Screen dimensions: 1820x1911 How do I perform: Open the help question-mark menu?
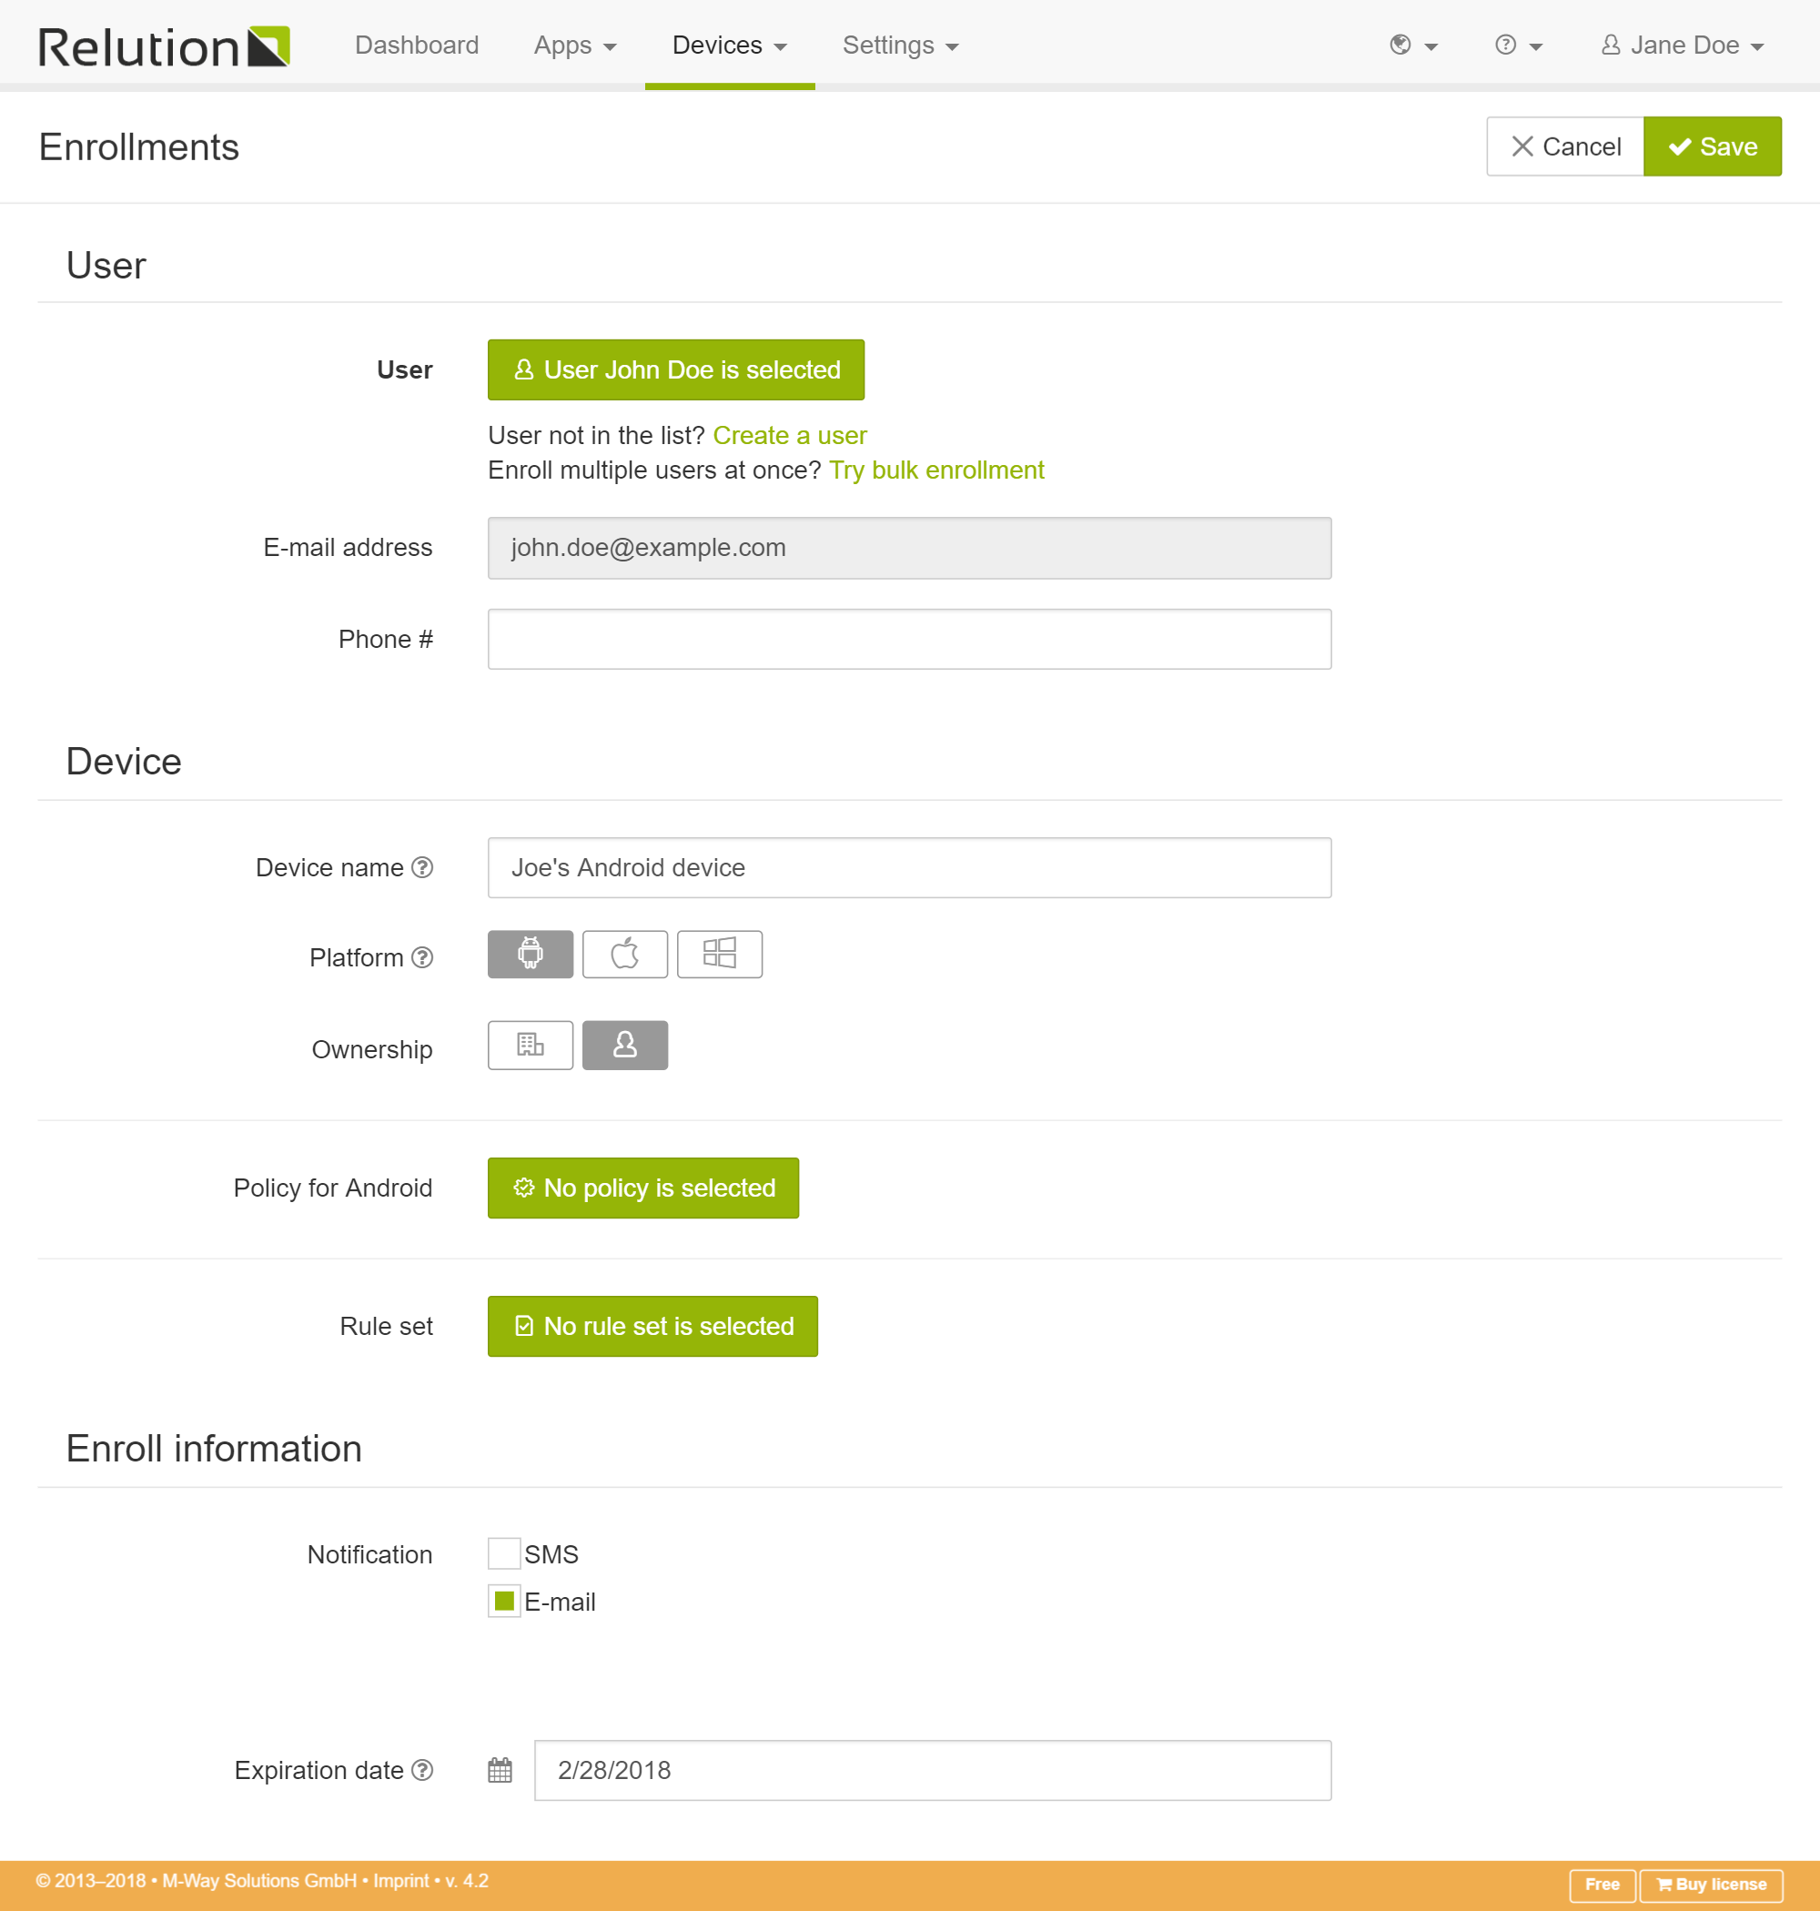(x=1517, y=45)
